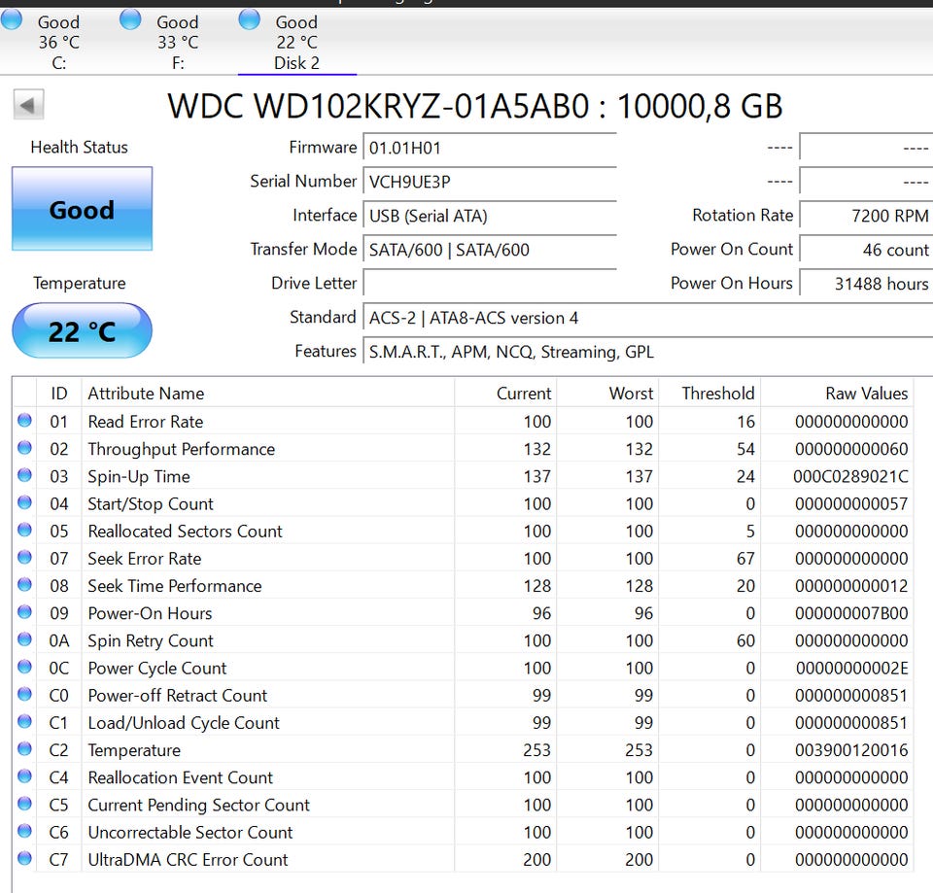
Task: Select the Current Pending Sector Count row name
Action: pos(198,805)
